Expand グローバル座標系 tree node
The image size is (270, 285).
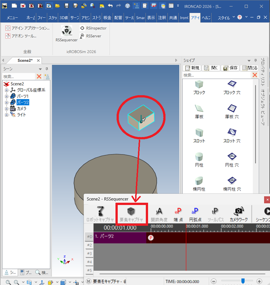point(6,90)
